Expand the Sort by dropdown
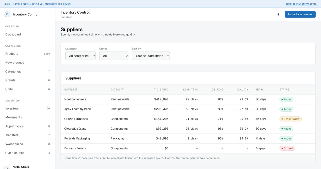This screenshot has width=321, height=169. click(151, 56)
